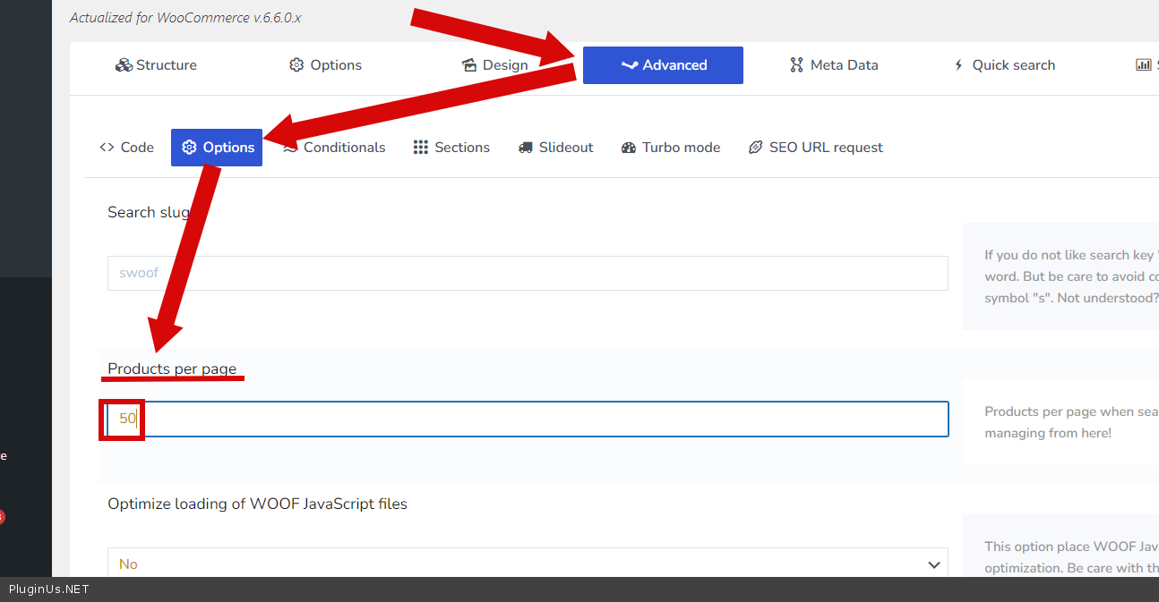
Task: Open the Conditionals sub-tab
Action: (344, 148)
